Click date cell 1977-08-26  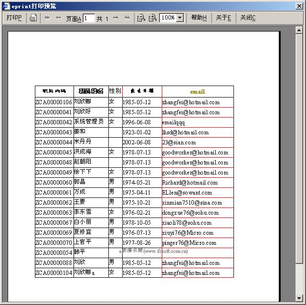pyautogui.click(x=142, y=243)
